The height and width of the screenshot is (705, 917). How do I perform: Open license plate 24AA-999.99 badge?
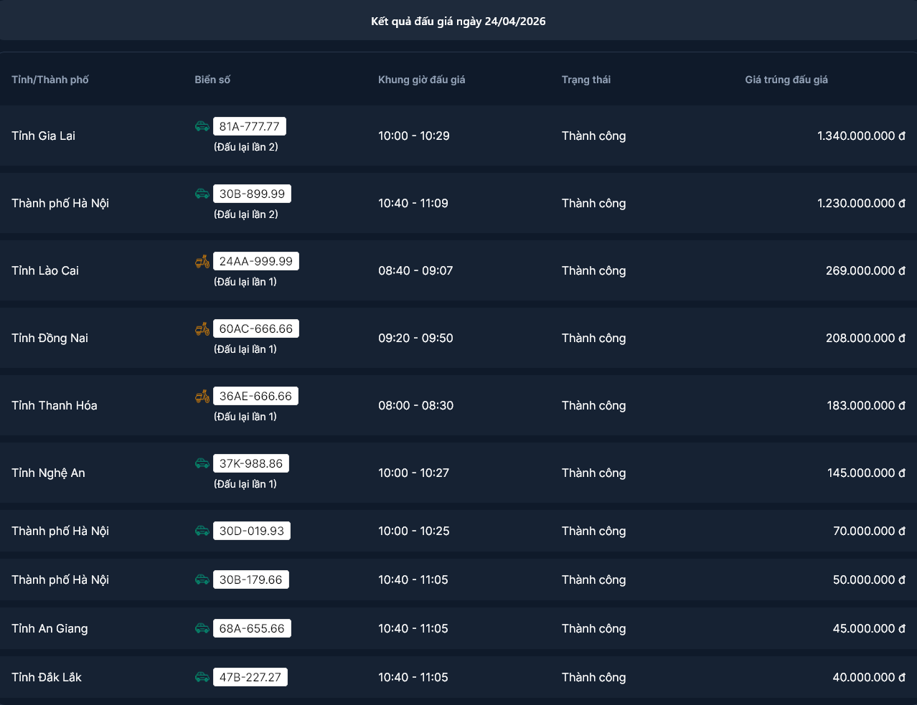[x=256, y=261]
